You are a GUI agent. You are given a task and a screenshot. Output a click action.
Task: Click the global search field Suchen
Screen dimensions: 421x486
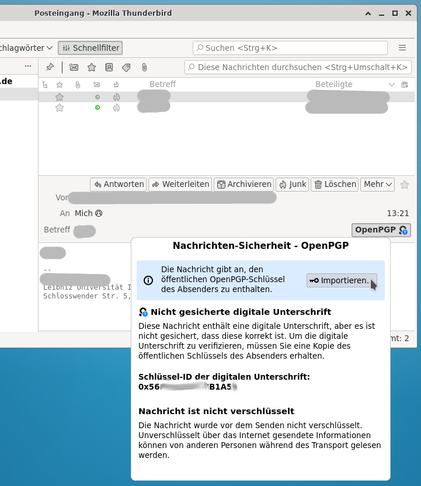tap(290, 48)
